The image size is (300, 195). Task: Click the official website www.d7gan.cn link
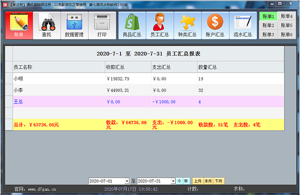pyautogui.click(x=42, y=189)
